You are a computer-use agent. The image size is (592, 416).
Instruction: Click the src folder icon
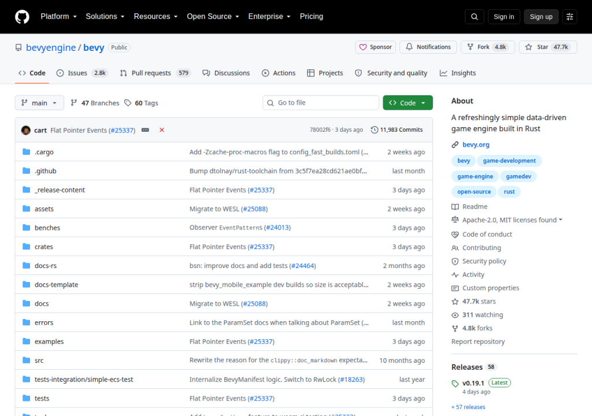(27, 360)
